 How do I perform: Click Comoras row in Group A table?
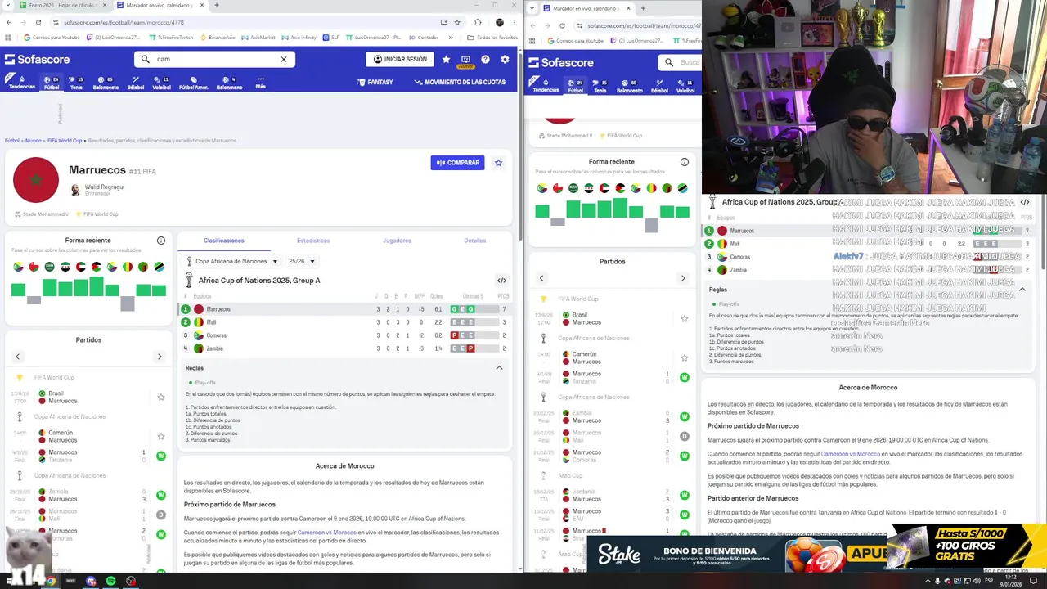345,335
